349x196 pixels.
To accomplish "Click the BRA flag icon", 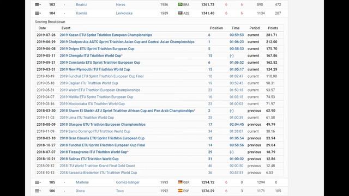I will coord(180,4).
